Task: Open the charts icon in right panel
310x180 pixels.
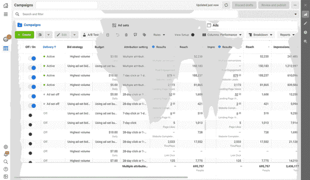Action: coord(305,15)
